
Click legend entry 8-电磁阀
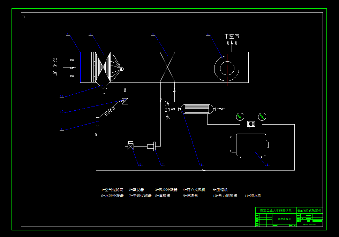coord(163,196)
